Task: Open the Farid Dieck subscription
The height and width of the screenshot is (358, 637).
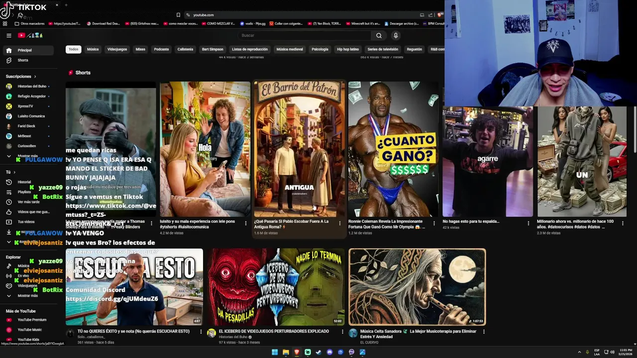Action: tap(29, 126)
